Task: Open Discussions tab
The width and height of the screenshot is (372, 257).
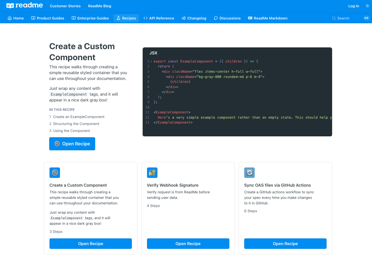Action: pos(227,18)
